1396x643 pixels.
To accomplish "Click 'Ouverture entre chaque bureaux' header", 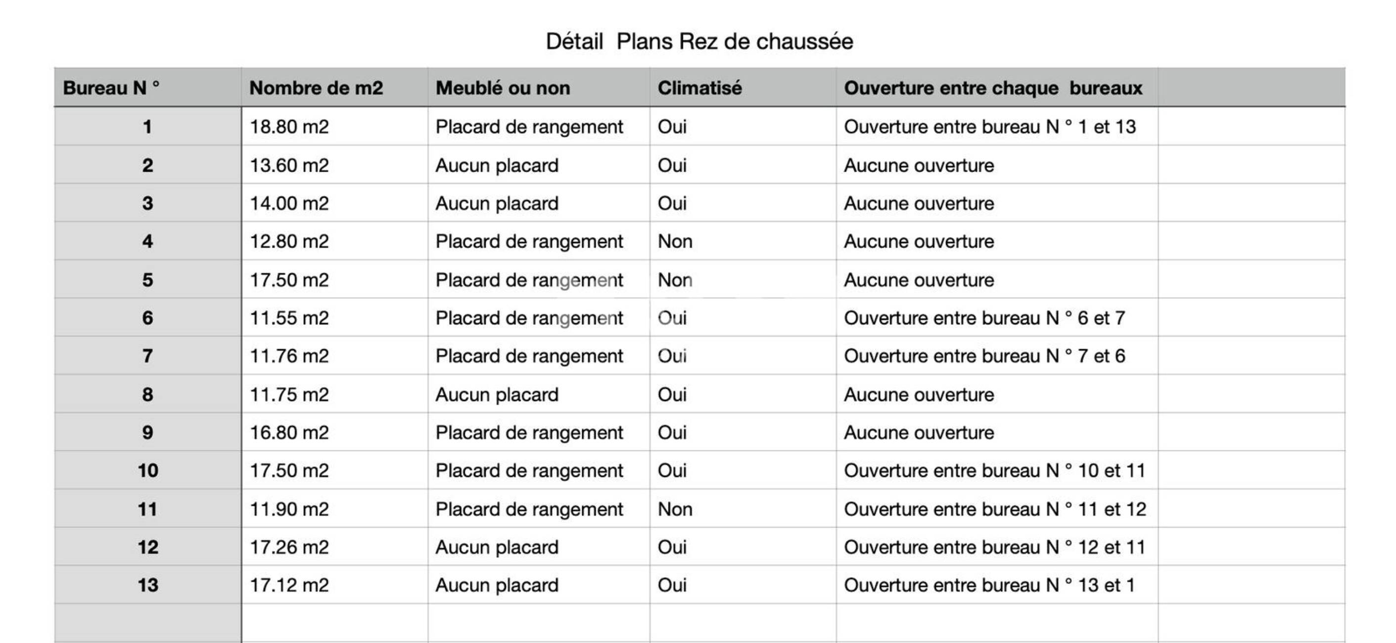I will [993, 88].
